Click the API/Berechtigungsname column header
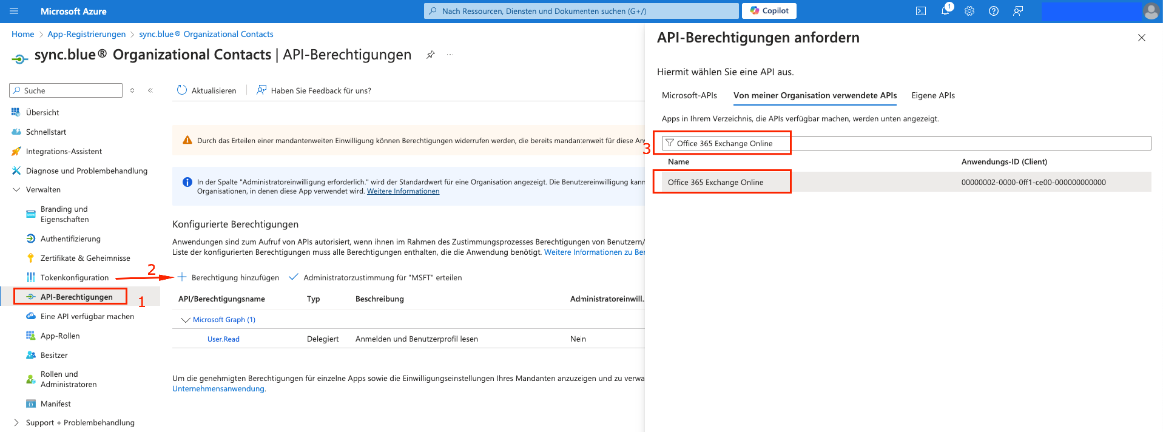Screen dimensions: 1163x432 221,299
